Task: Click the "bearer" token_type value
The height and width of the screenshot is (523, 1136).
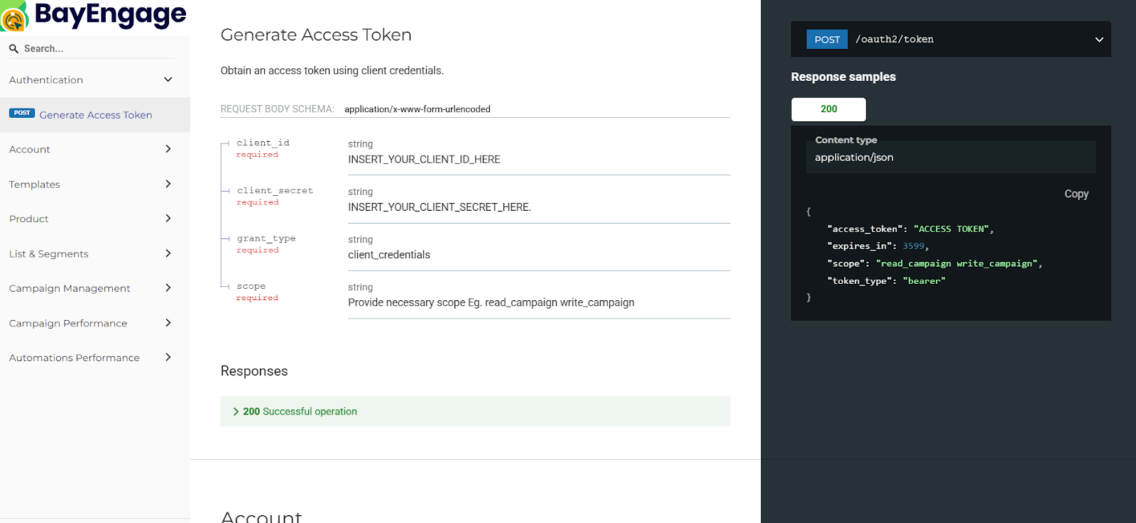Action: 924,281
